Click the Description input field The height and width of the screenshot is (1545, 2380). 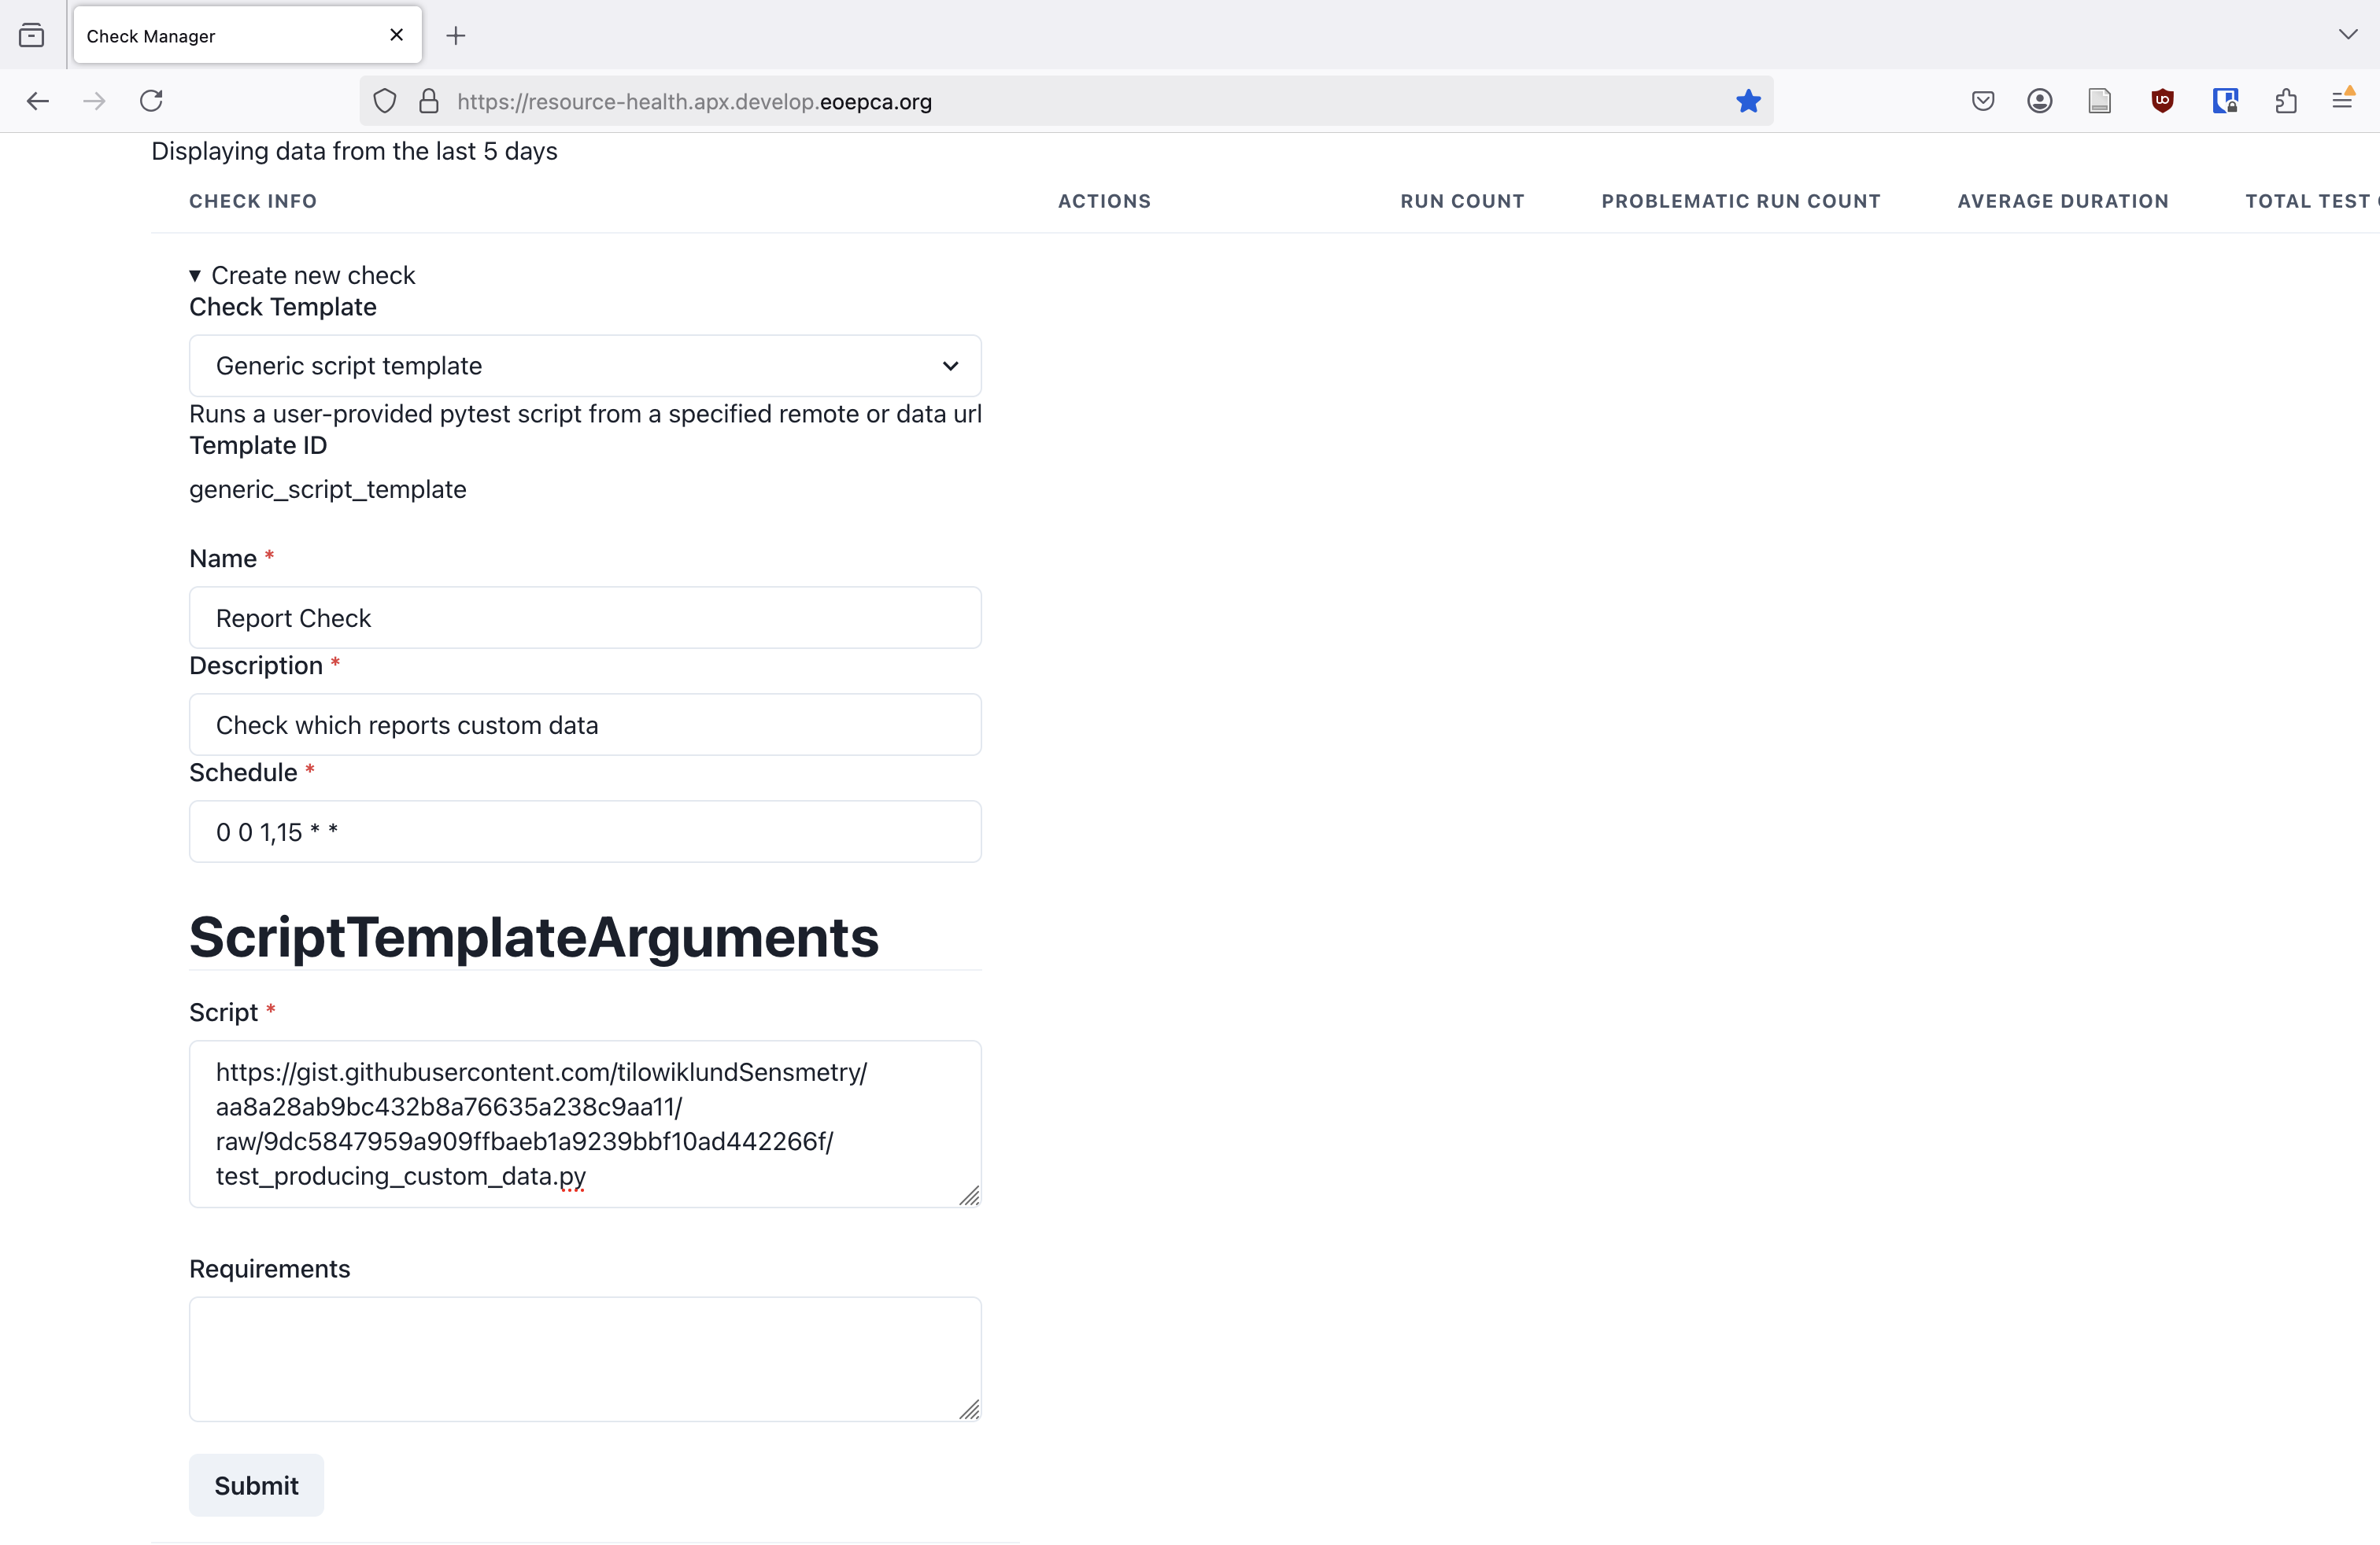point(585,725)
